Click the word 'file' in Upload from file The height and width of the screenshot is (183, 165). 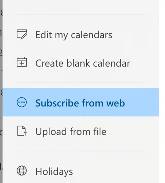[x=100, y=132]
